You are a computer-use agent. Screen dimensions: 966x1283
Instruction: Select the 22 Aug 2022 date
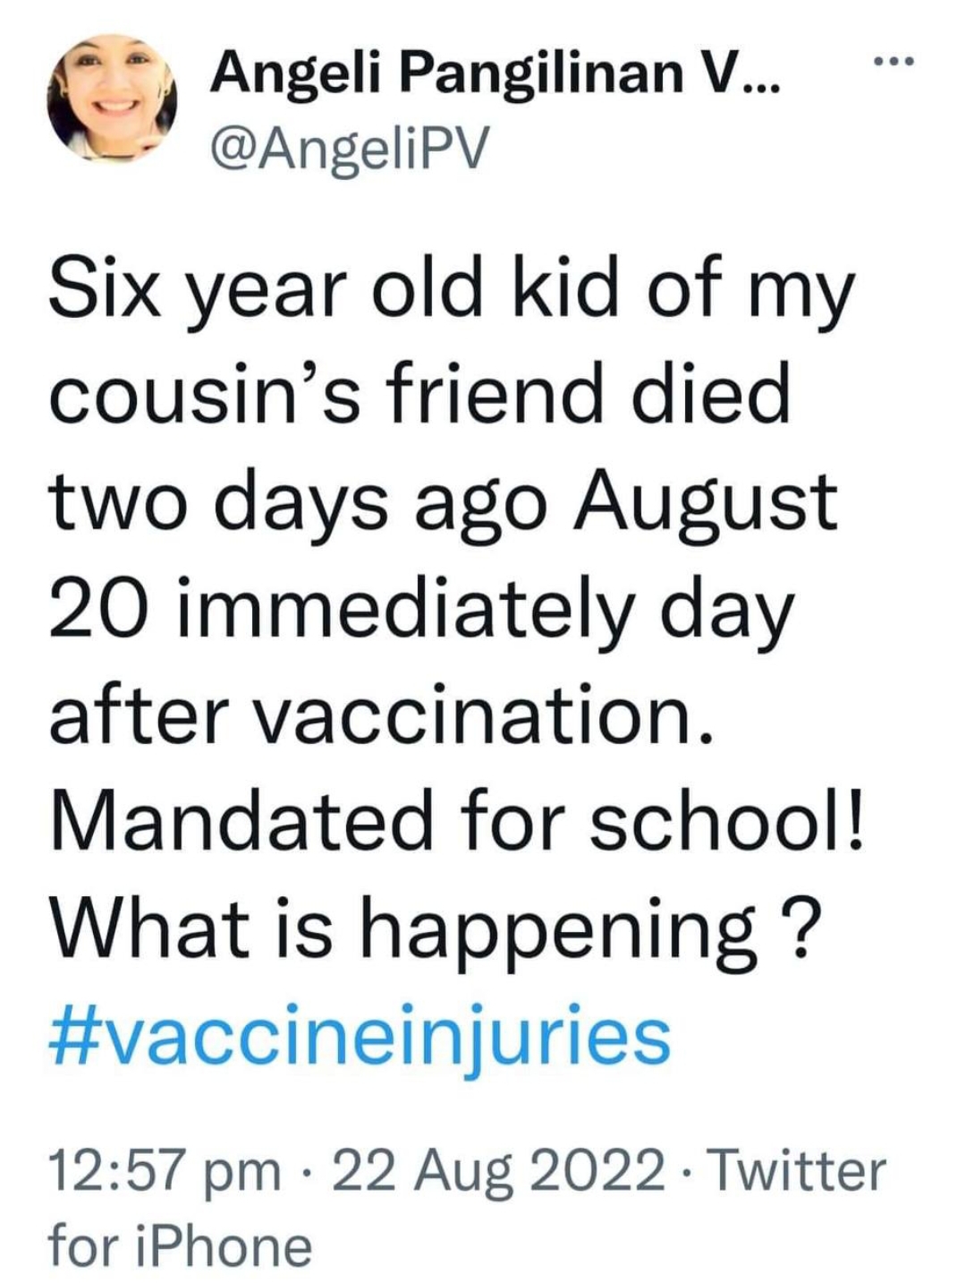tap(498, 1170)
